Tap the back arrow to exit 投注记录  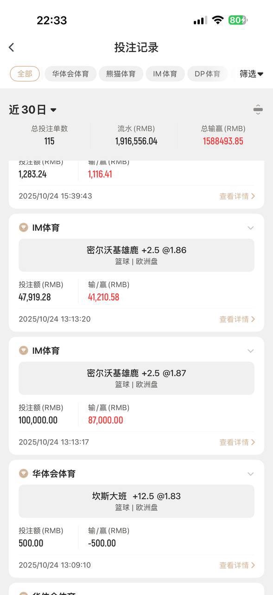[x=11, y=47]
